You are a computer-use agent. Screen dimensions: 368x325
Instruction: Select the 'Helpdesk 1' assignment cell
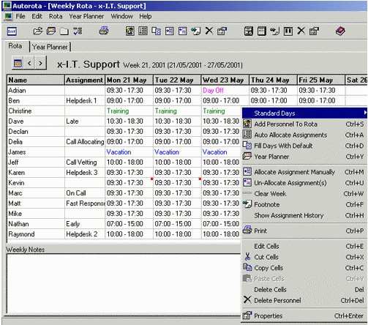point(85,100)
